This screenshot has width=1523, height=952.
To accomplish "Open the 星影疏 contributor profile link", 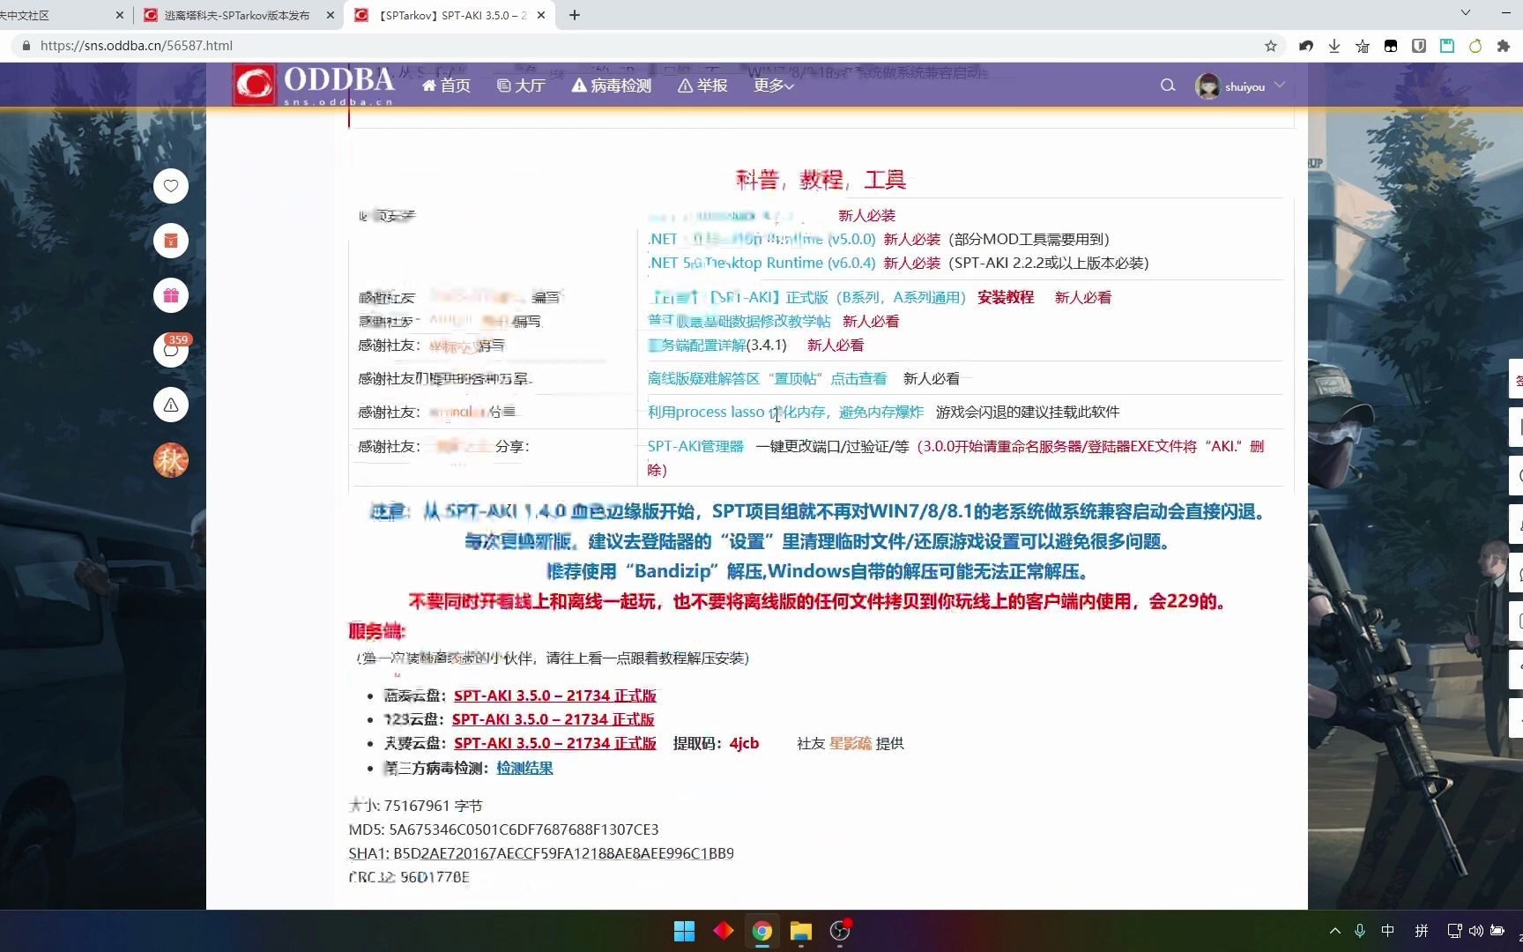I will (851, 743).
